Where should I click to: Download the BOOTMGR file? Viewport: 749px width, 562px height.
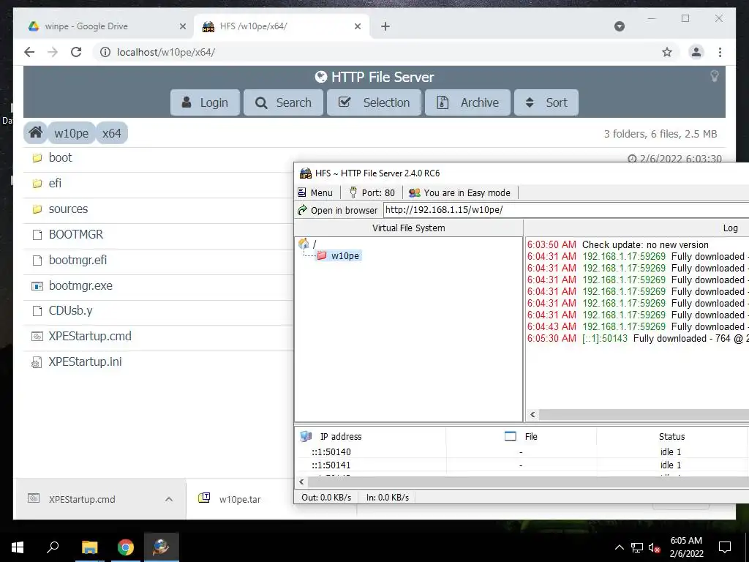(76, 234)
